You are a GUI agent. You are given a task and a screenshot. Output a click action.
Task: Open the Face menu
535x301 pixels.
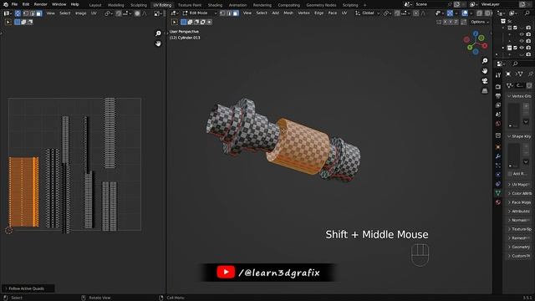[x=333, y=13]
